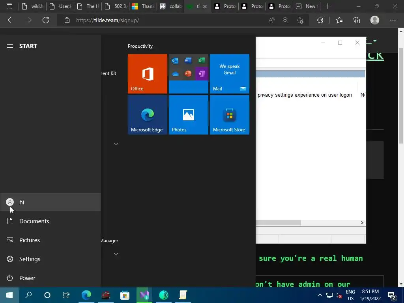
Task: Click the Windows Start button on taskbar
Action: (9, 295)
